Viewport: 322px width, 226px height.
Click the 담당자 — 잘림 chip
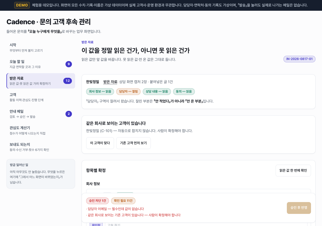(x=128, y=91)
